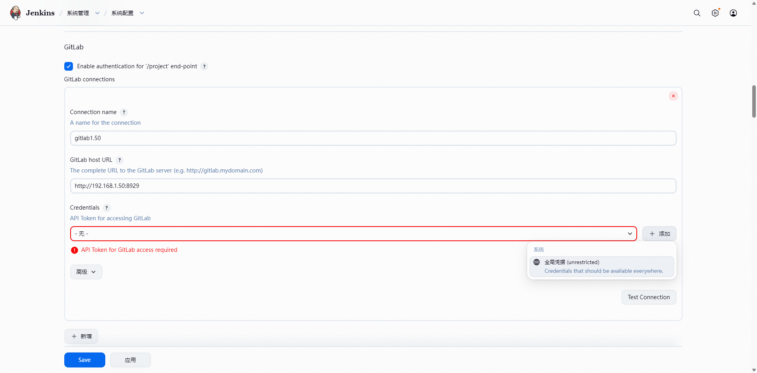
Task: Go to 系统配置 breadcrumb
Action: [x=123, y=13]
